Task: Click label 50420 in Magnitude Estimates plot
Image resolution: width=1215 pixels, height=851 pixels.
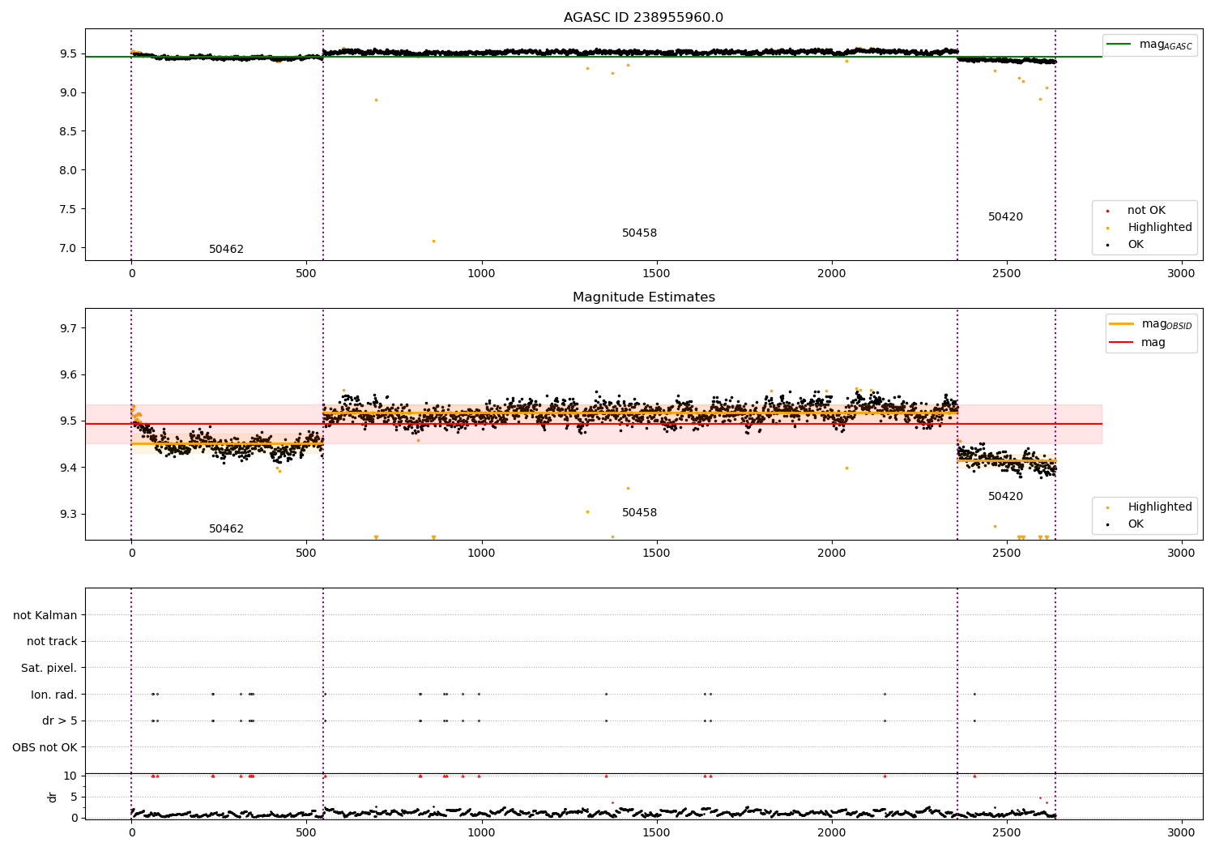Action: click(1005, 497)
